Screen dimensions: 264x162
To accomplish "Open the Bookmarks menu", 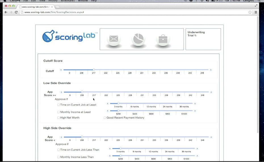I will pyautogui.click(x=68, y=1).
